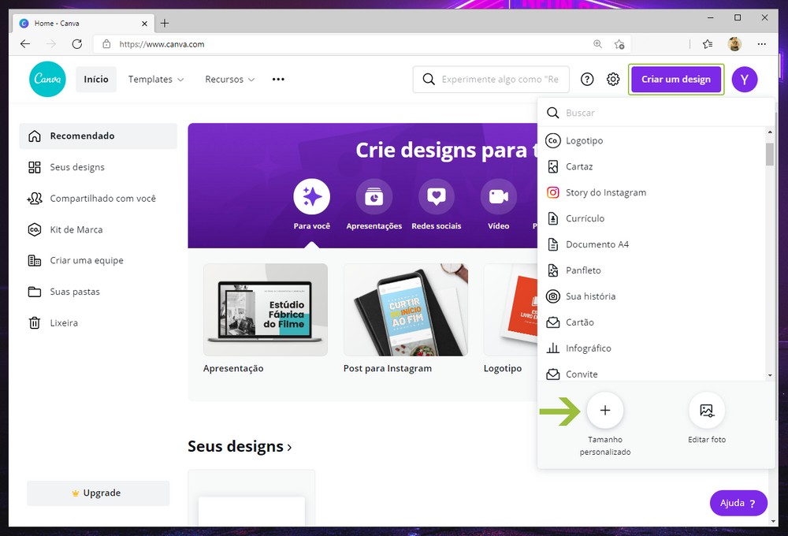This screenshot has width=788, height=536.
Task: Choose Currículo from the list
Action: [x=652, y=218]
